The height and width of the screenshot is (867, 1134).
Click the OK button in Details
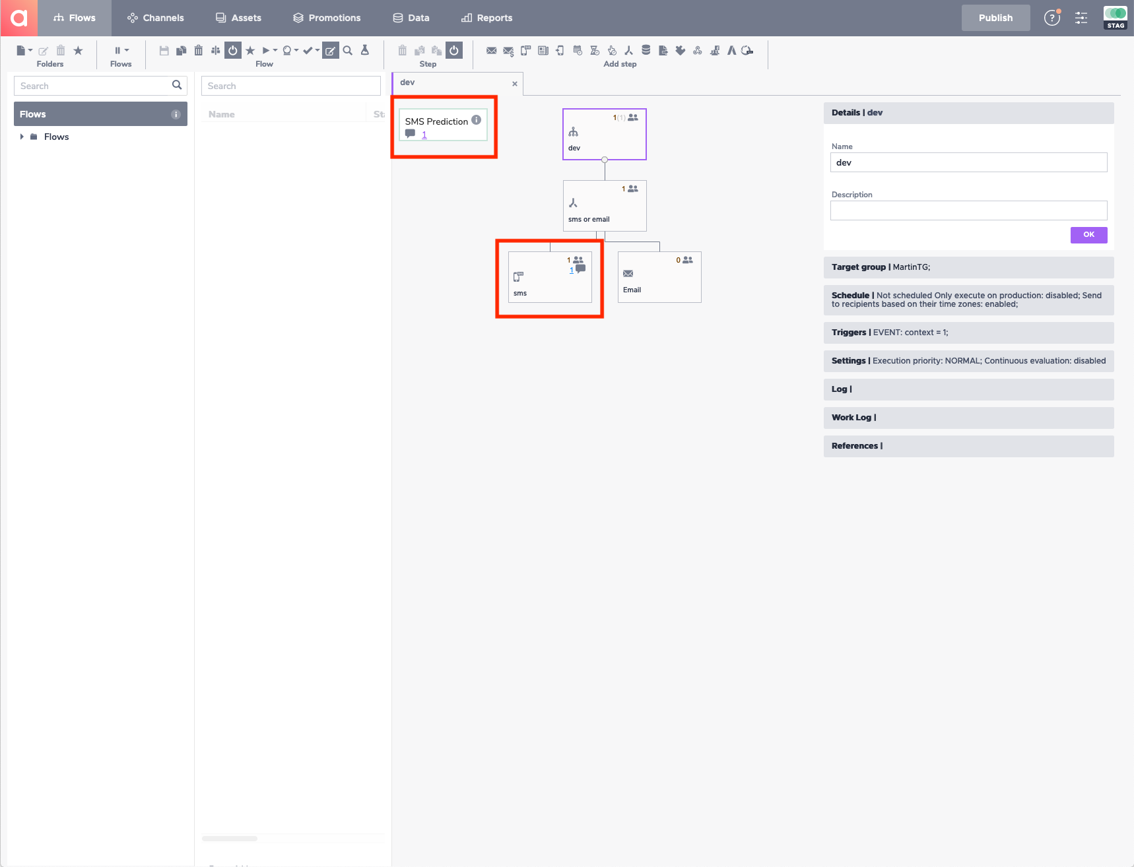[1089, 235]
